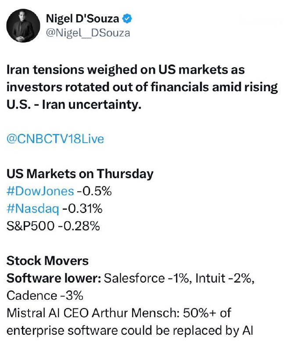
Task: Click the Nigel D'Souza display name
Action: pos(83,19)
